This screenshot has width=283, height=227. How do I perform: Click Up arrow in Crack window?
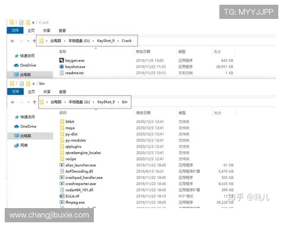[34, 41]
